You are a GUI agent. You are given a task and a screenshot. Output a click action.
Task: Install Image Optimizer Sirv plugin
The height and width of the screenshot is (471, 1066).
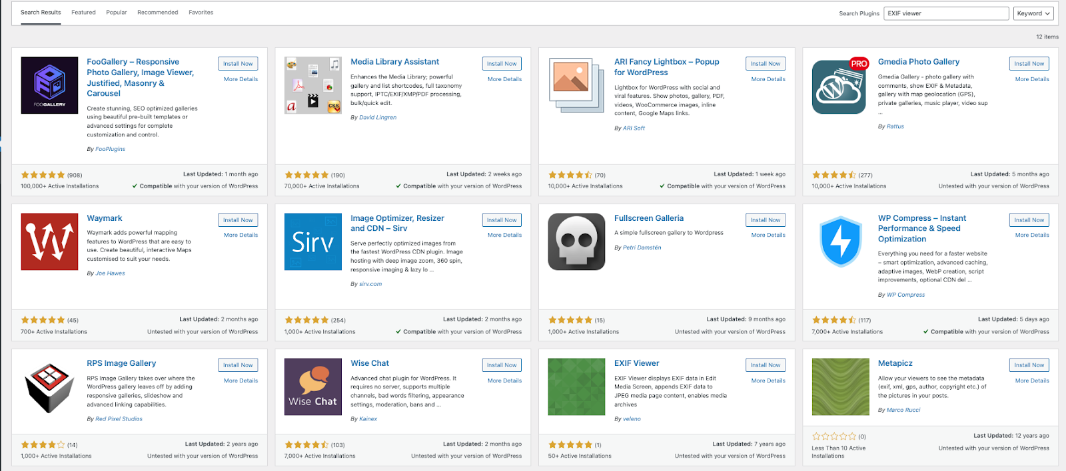pyautogui.click(x=502, y=220)
